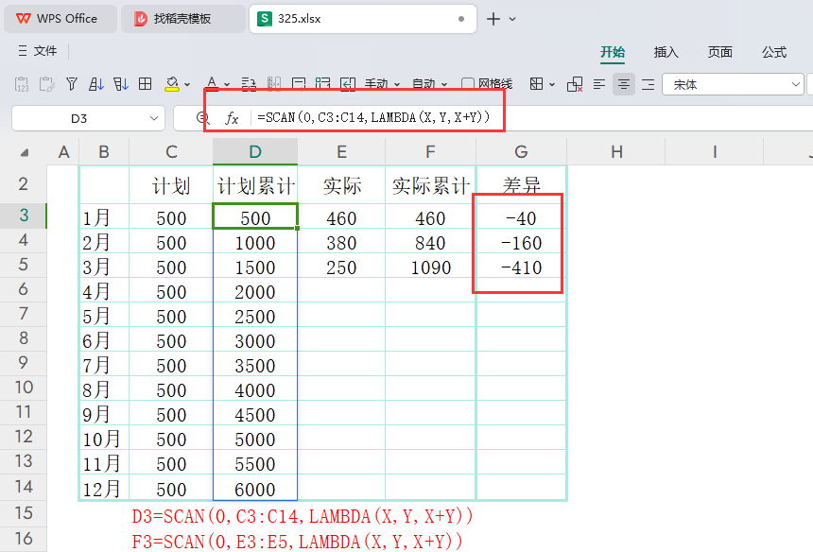Select the 7月 cell

[x=104, y=366]
